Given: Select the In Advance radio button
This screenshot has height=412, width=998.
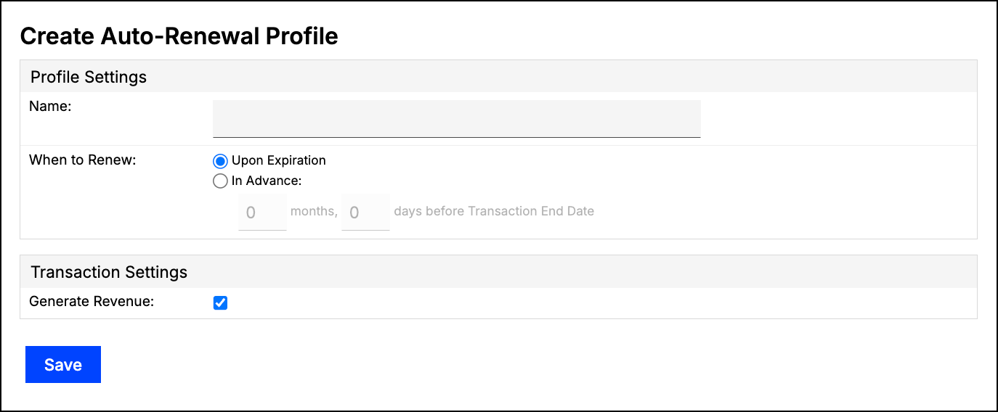Looking at the screenshot, I should pyautogui.click(x=220, y=181).
